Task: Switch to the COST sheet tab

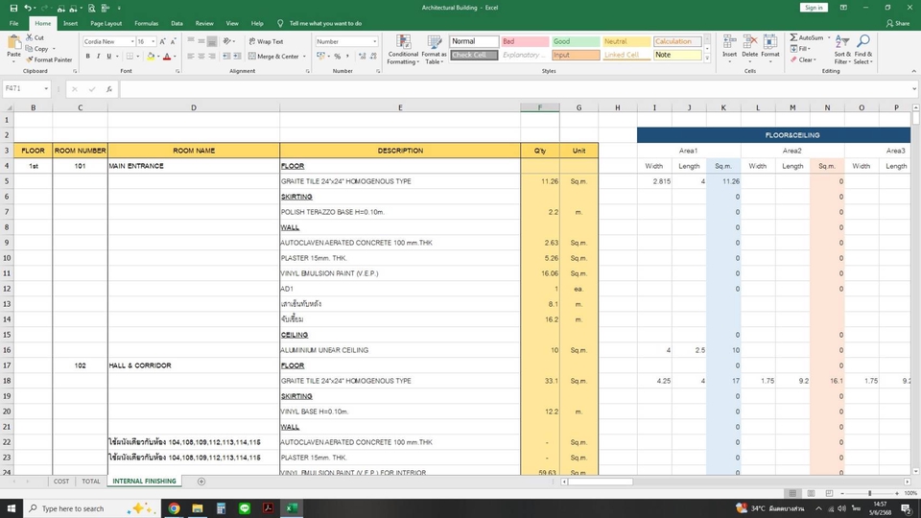Action: pyautogui.click(x=61, y=482)
